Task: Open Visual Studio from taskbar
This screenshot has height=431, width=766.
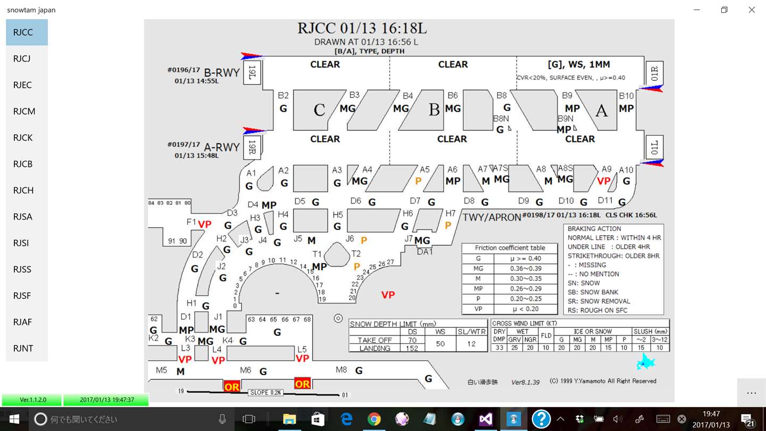Action: (486, 419)
